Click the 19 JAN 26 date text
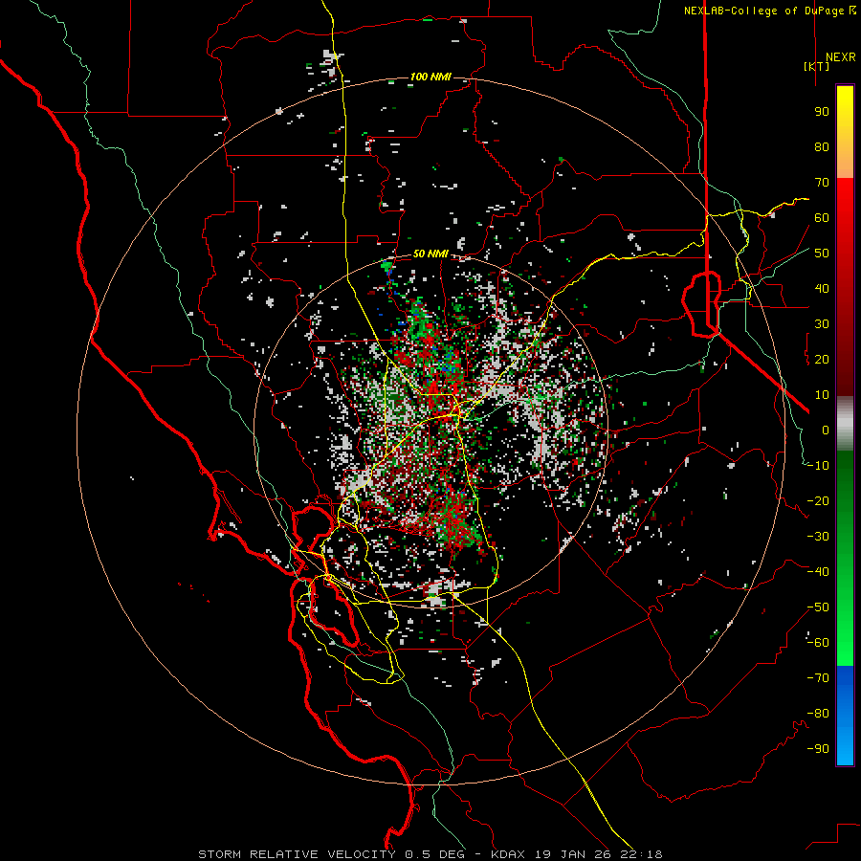861x861 pixels. tap(574, 854)
